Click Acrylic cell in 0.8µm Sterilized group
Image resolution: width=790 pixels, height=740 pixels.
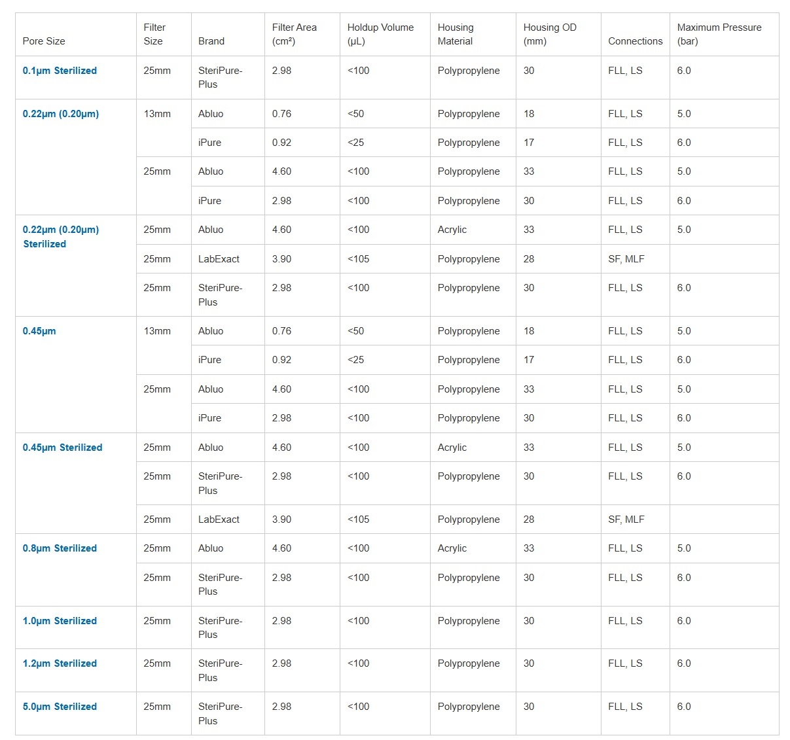click(x=452, y=548)
